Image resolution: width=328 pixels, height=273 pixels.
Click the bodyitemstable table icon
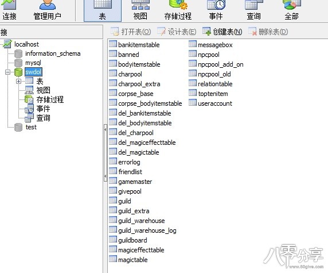point(113,64)
